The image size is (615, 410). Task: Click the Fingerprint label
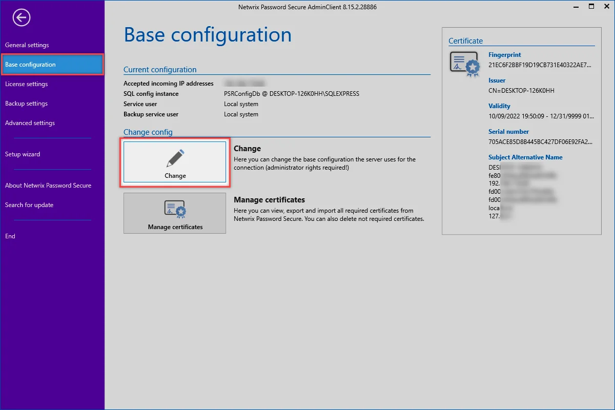(x=505, y=55)
